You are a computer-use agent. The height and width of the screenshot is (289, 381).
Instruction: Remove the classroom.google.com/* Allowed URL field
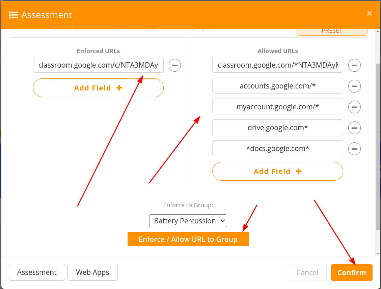(x=354, y=65)
